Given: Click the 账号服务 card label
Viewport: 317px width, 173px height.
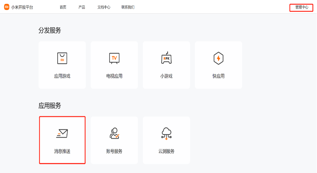Looking at the screenshot, I should [114, 152].
